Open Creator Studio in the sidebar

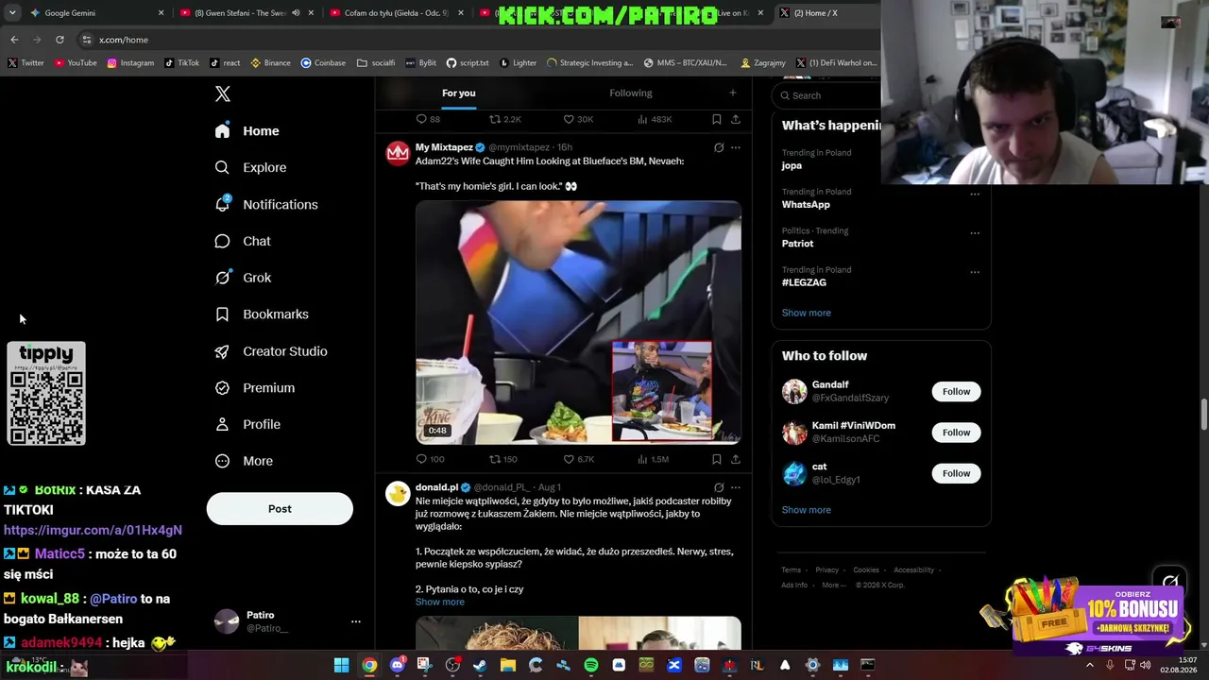pyautogui.click(x=271, y=351)
